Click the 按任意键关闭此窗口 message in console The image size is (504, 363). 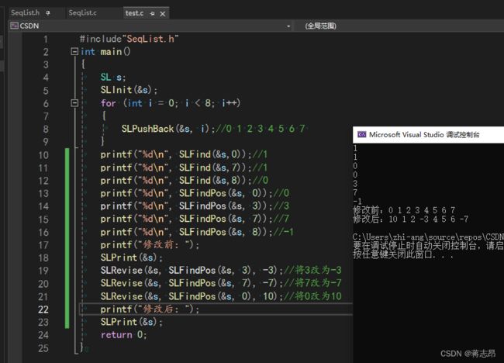(403, 255)
